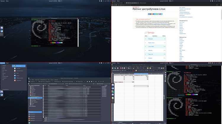
Task: Click the sheet tab at Calc bottom
Action: tap(120, 122)
